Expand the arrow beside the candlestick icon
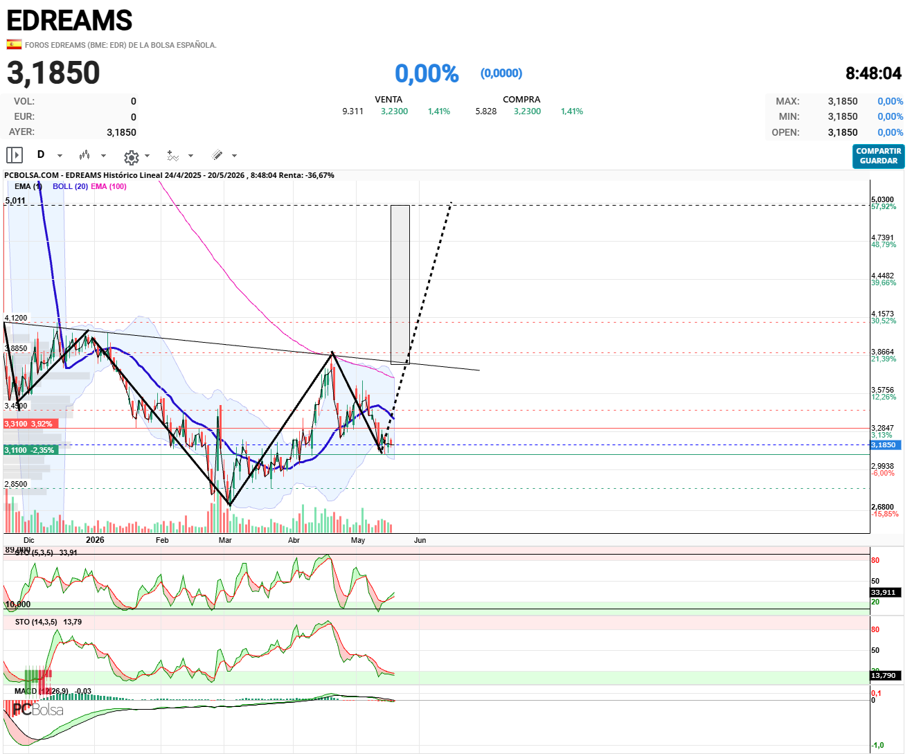 (103, 156)
